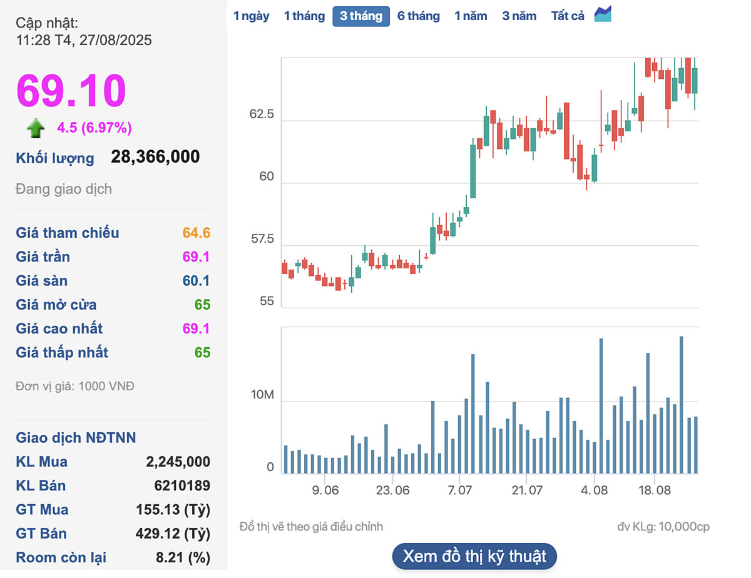Show the 1 năm chart range
The width and height of the screenshot is (751, 578).
(x=471, y=16)
